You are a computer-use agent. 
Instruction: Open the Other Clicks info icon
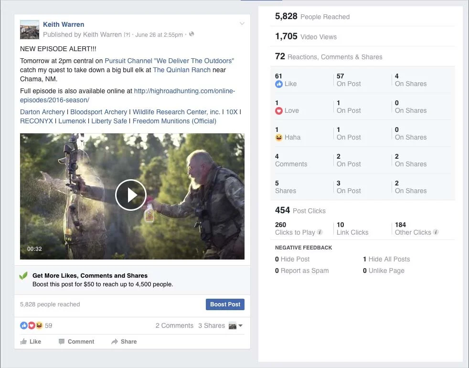(x=436, y=232)
